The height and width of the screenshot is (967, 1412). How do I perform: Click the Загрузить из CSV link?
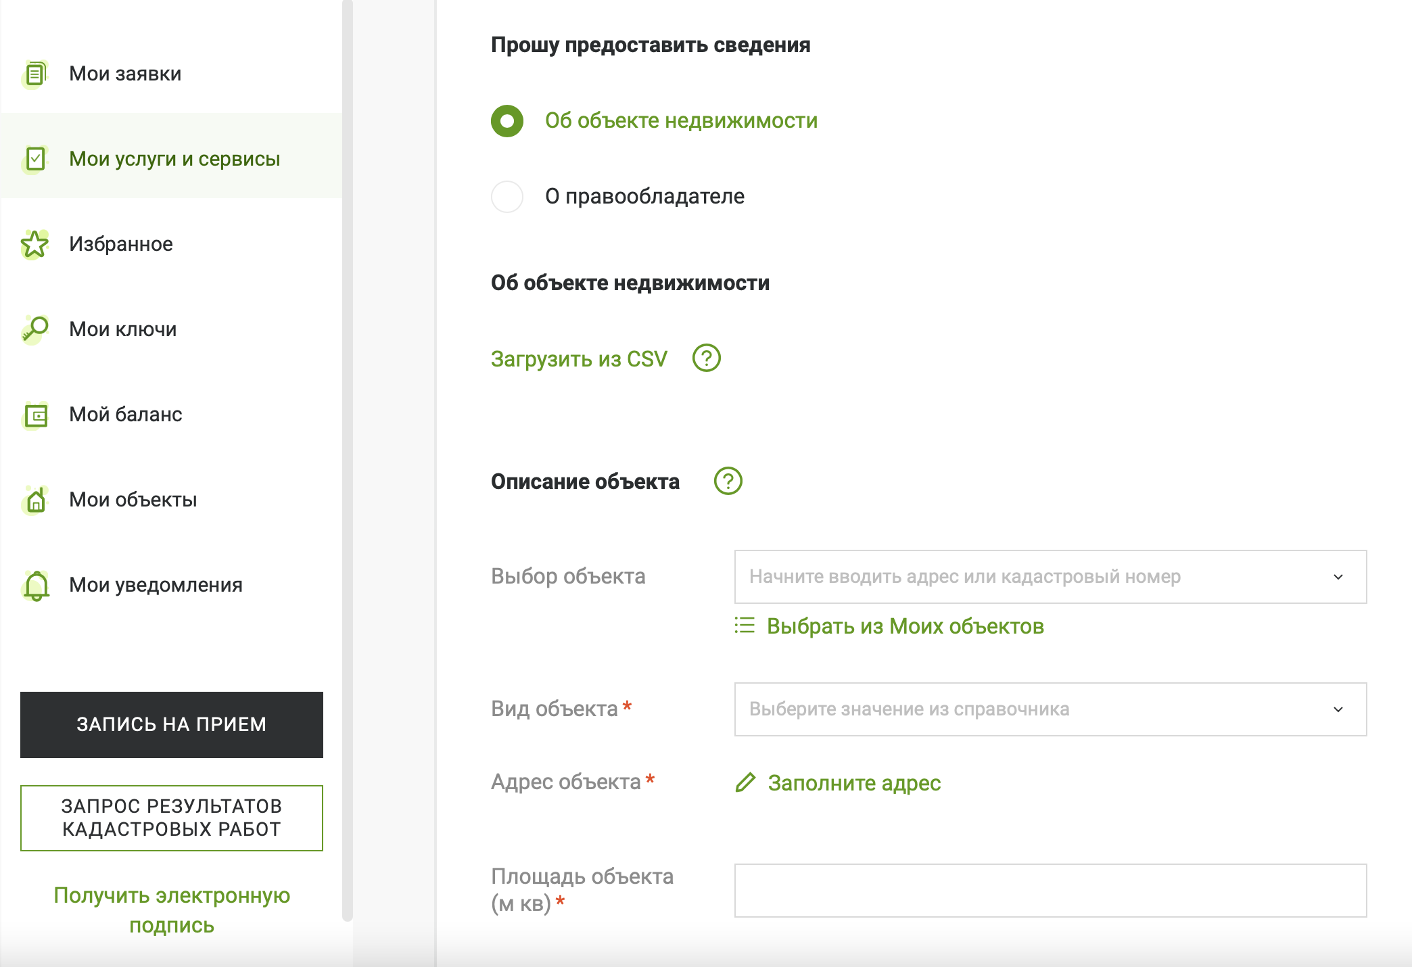pos(579,359)
